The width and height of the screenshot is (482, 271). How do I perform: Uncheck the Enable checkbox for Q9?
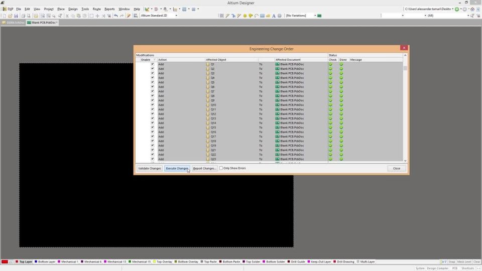(x=152, y=100)
